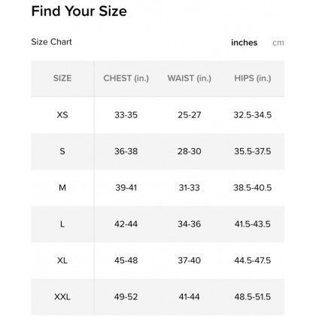Image resolution: width=316 pixels, height=316 pixels.
Task: Click the Find Your Size heading
Action: pyautogui.click(x=79, y=11)
